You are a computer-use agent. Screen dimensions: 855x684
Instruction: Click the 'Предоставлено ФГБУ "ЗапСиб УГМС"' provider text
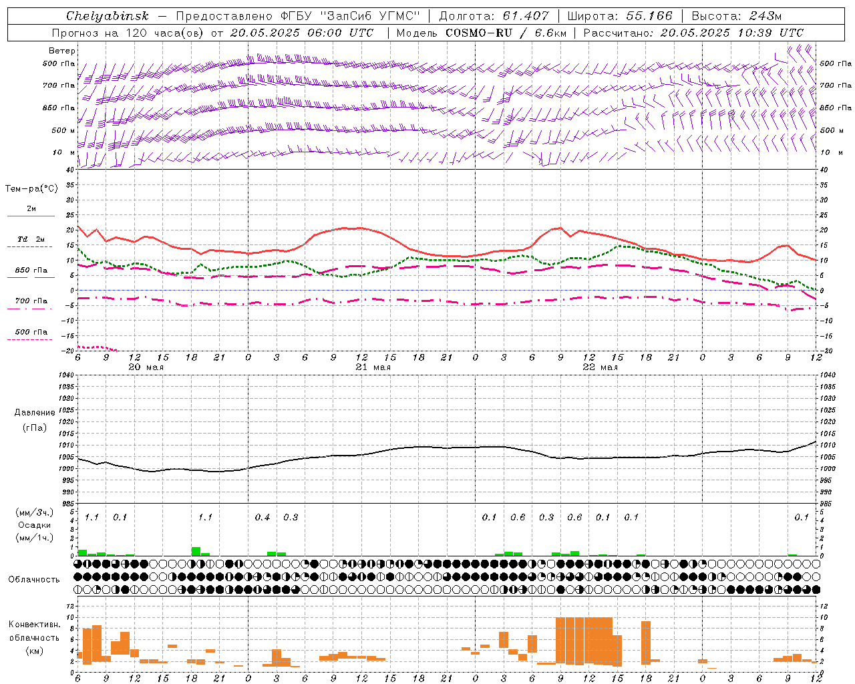[x=297, y=16]
